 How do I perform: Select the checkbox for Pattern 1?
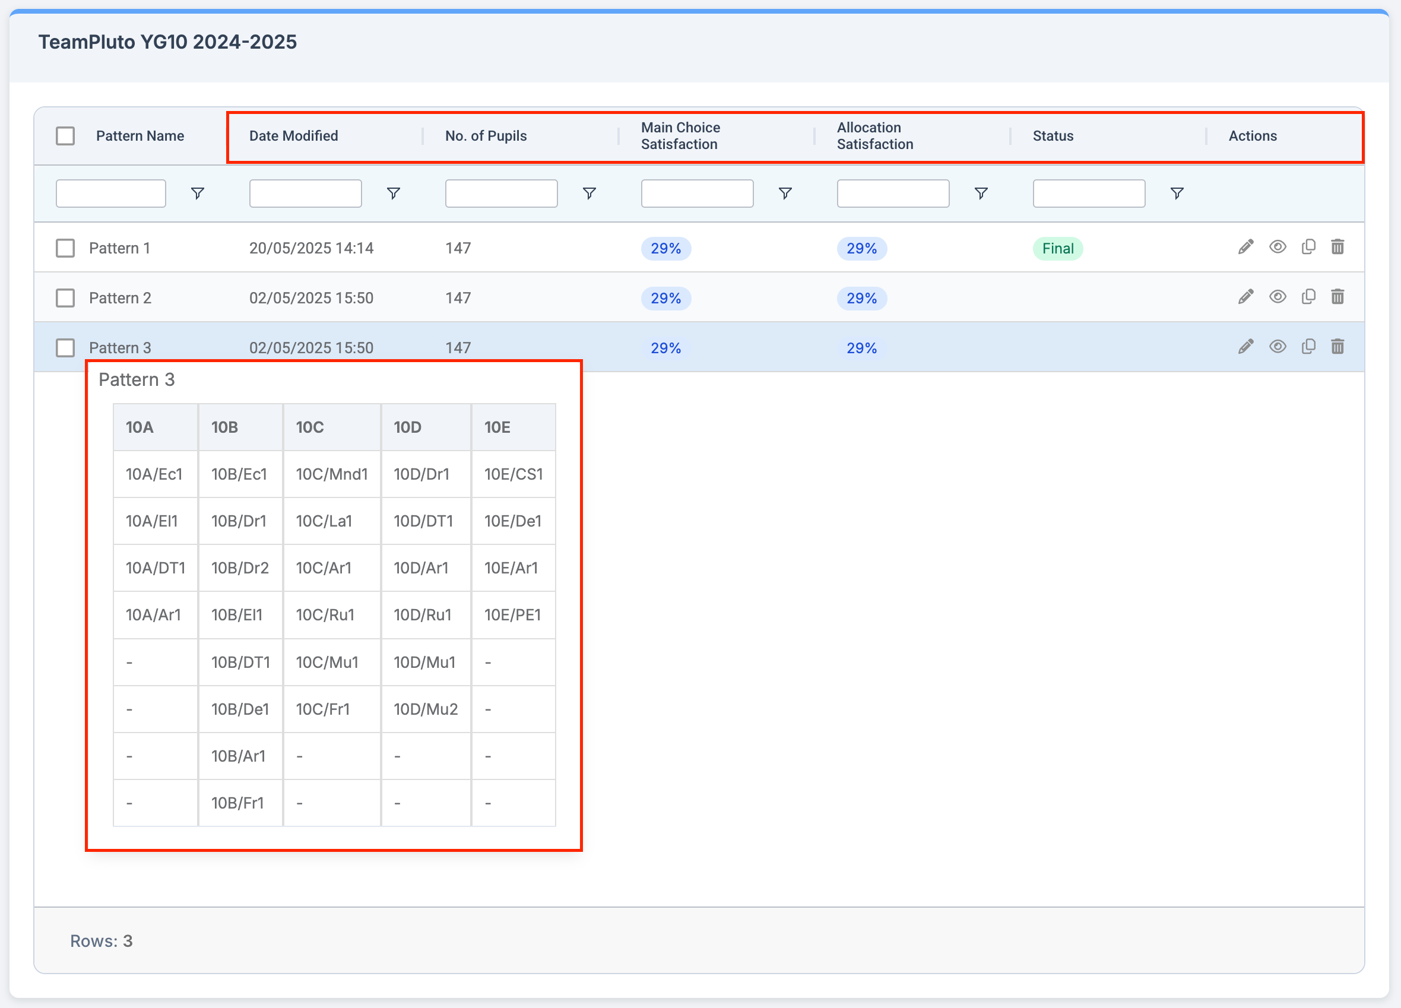[65, 248]
